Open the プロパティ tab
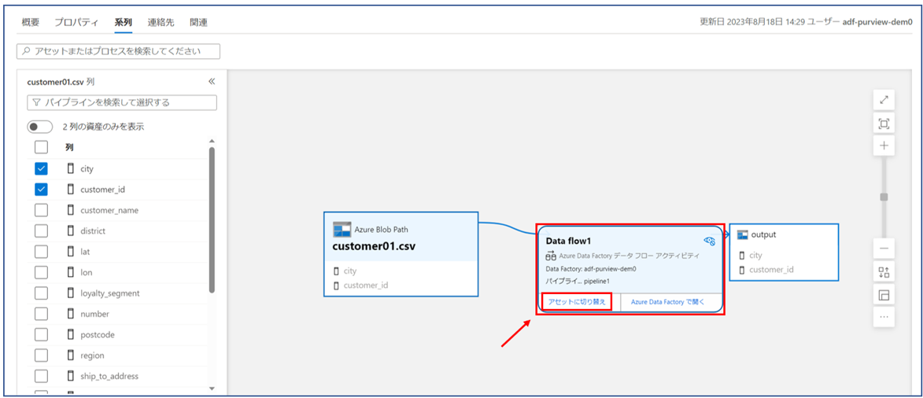 tap(77, 22)
